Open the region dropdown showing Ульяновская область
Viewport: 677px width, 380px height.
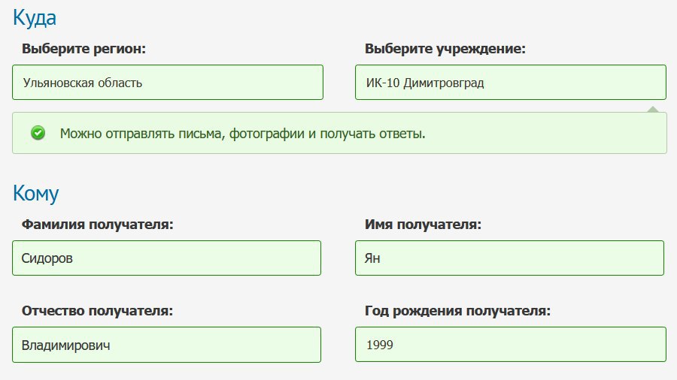point(168,83)
